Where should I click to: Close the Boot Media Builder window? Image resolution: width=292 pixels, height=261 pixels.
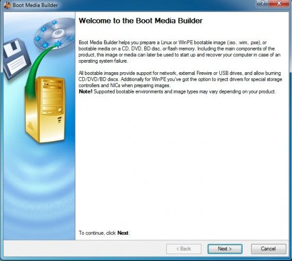point(279,3)
